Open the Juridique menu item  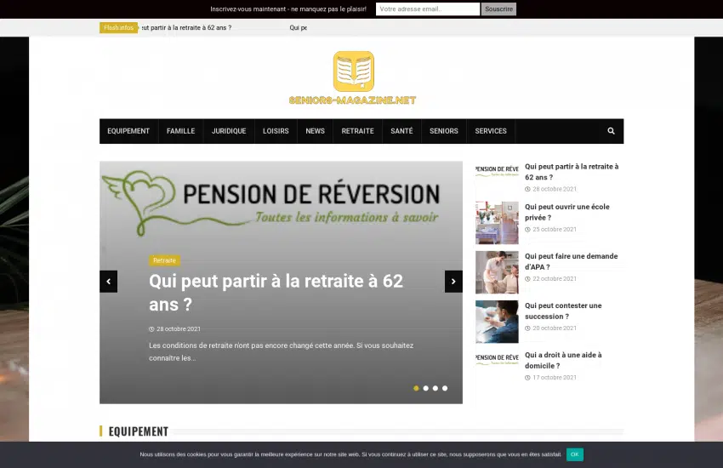229,131
